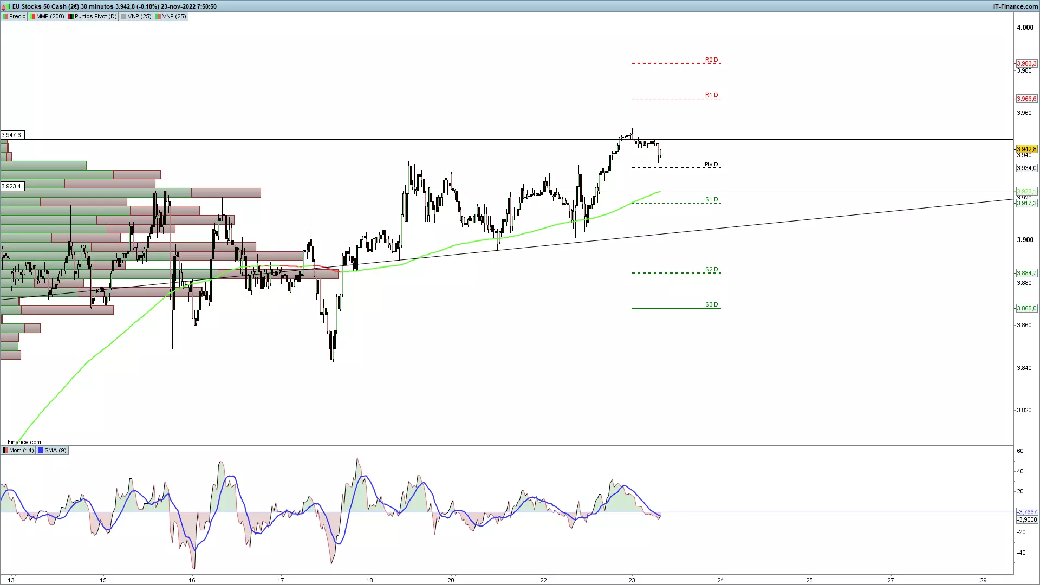Click the -3,9000 momentum value tag

[x=1027, y=519]
